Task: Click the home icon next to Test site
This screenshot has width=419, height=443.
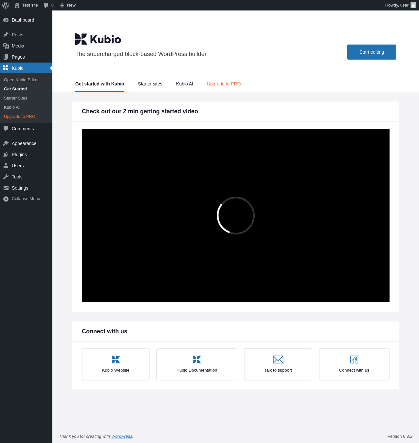Action: [x=17, y=5]
